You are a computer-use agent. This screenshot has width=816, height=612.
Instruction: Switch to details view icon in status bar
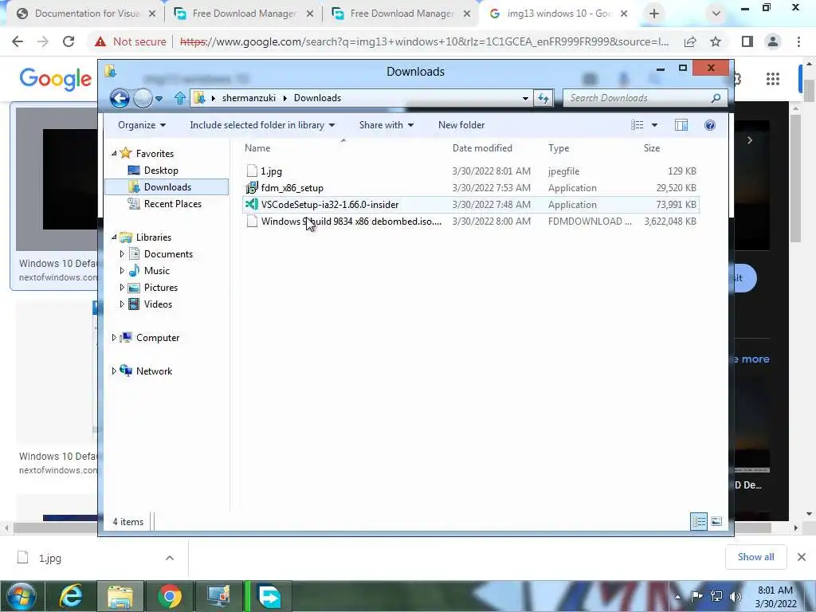click(698, 521)
